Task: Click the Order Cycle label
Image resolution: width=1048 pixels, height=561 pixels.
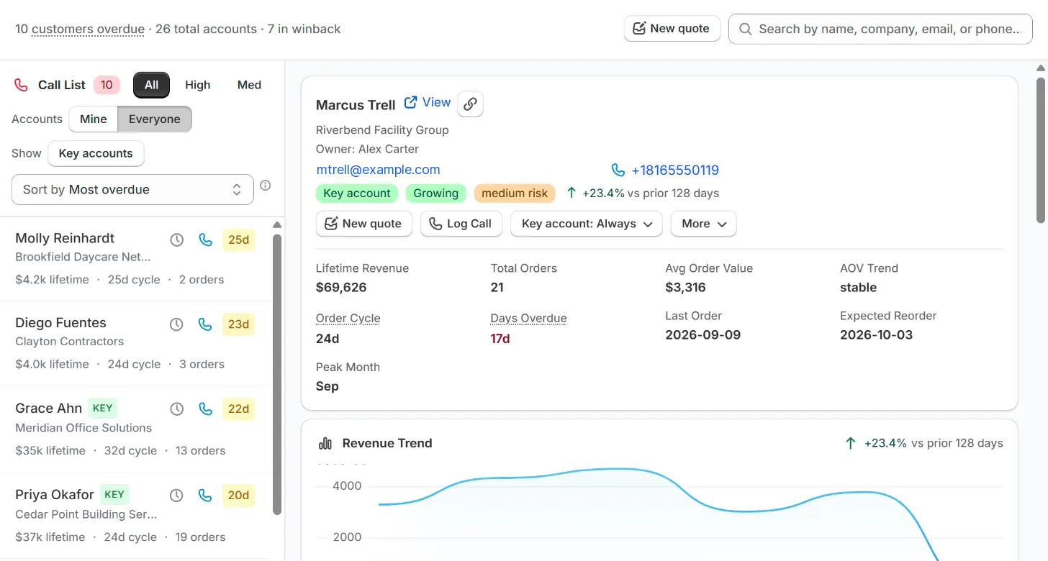Action: click(348, 318)
